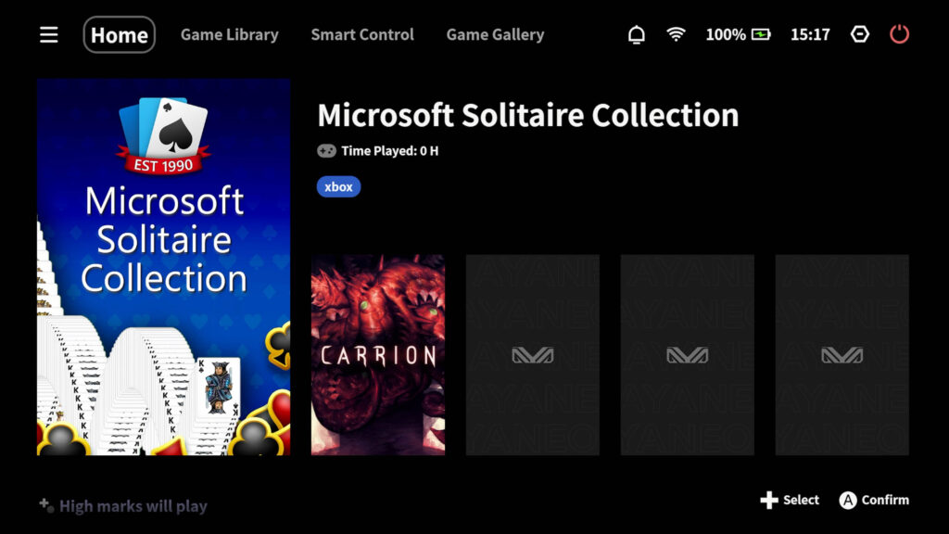Click the D-pad Select hint
The width and height of the screenshot is (949, 534).
[x=790, y=500]
